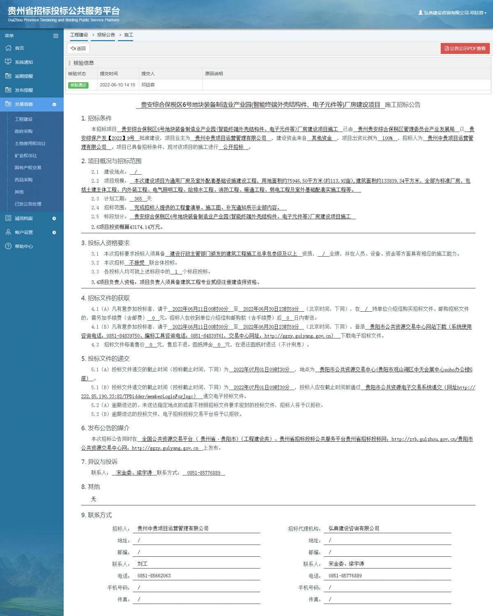This screenshot has height=616, width=493.
Task: Expand the 帐户设置 section arrow
Action: 54,232
